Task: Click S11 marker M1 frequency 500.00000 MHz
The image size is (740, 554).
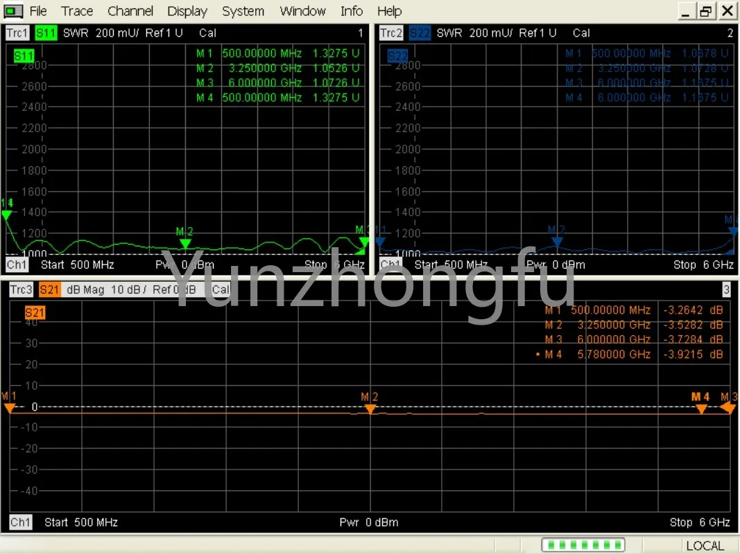Action: 262,53
